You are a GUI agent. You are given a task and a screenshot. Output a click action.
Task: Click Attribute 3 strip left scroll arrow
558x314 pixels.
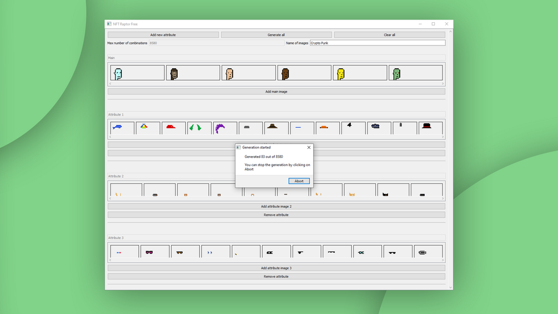110,260
